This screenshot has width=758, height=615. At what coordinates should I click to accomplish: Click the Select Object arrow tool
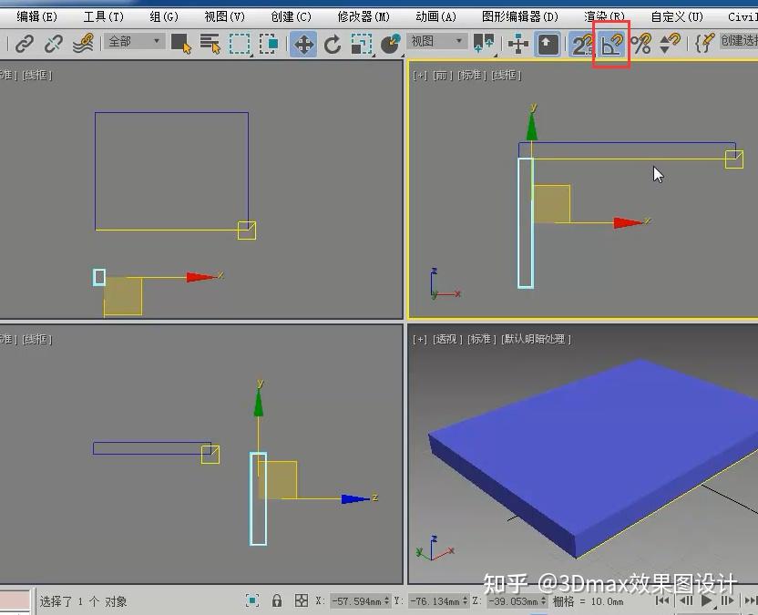pos(179,43)
